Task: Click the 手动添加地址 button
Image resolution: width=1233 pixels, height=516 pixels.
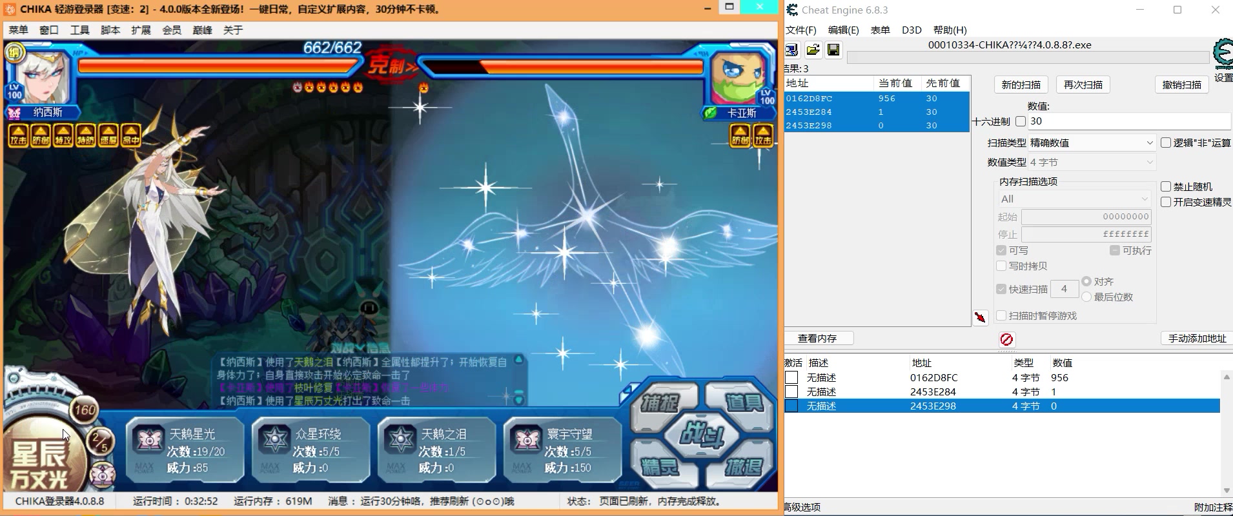Action: point(1197,338)
